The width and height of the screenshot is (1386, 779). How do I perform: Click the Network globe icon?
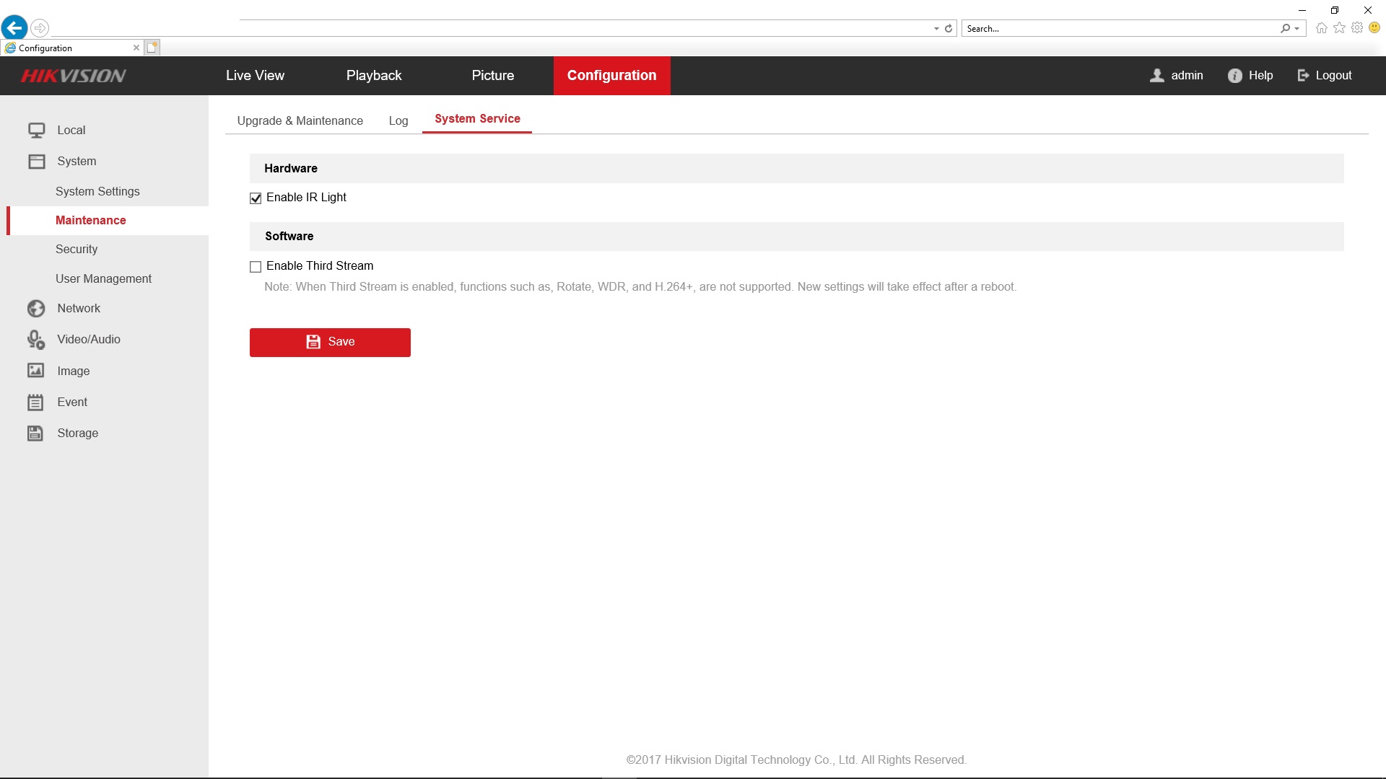(x=36, y=309)
